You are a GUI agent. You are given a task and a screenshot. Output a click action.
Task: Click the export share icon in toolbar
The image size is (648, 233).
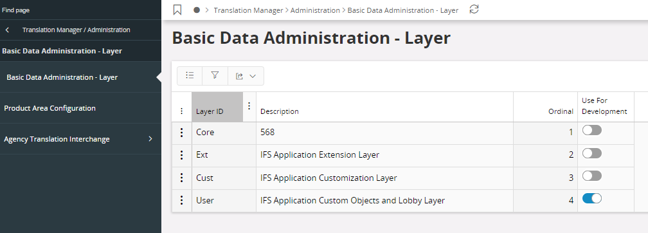coord(239,76)
